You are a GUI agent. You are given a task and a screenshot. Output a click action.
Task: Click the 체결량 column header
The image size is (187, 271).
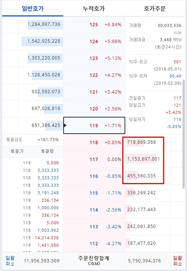(x=47, y=151)
